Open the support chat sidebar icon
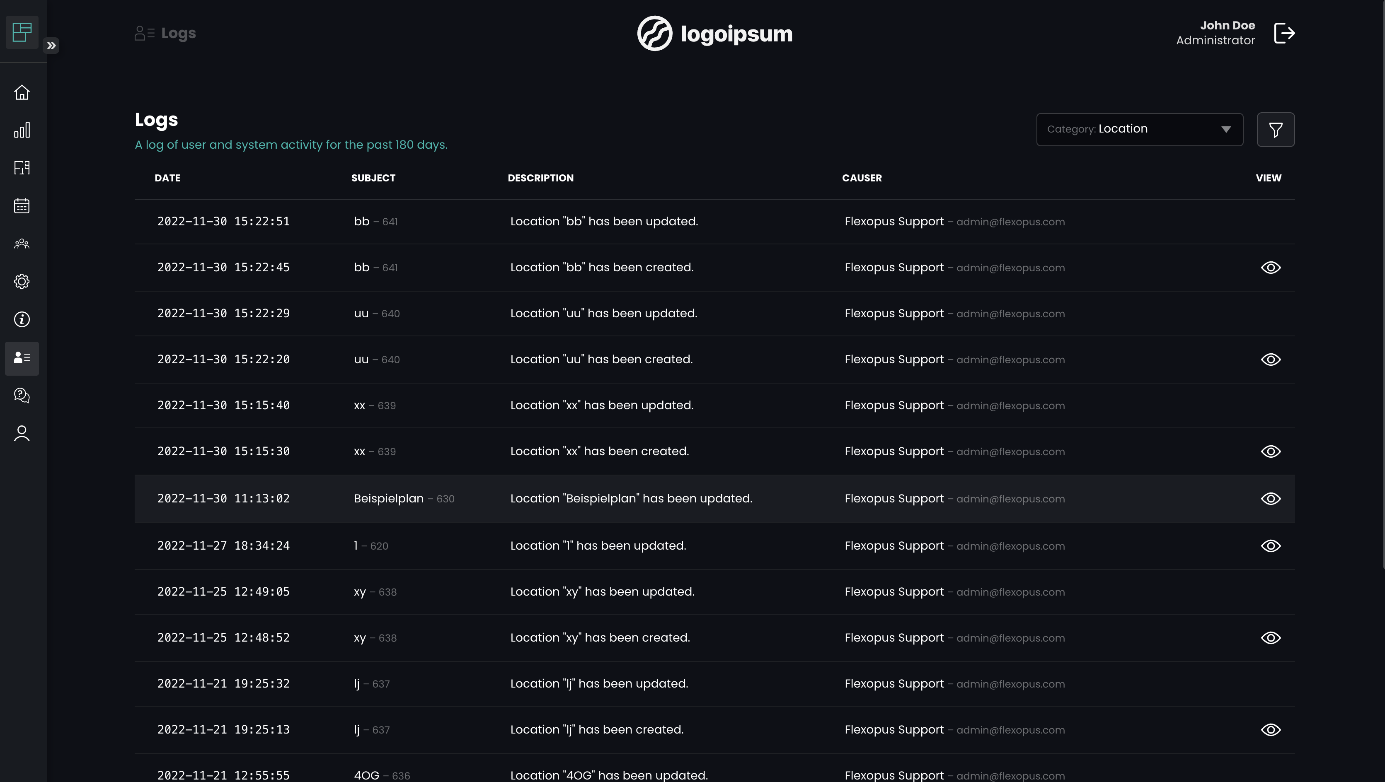Viewport: 1385px width, 782px height. [x=22, y=396]
